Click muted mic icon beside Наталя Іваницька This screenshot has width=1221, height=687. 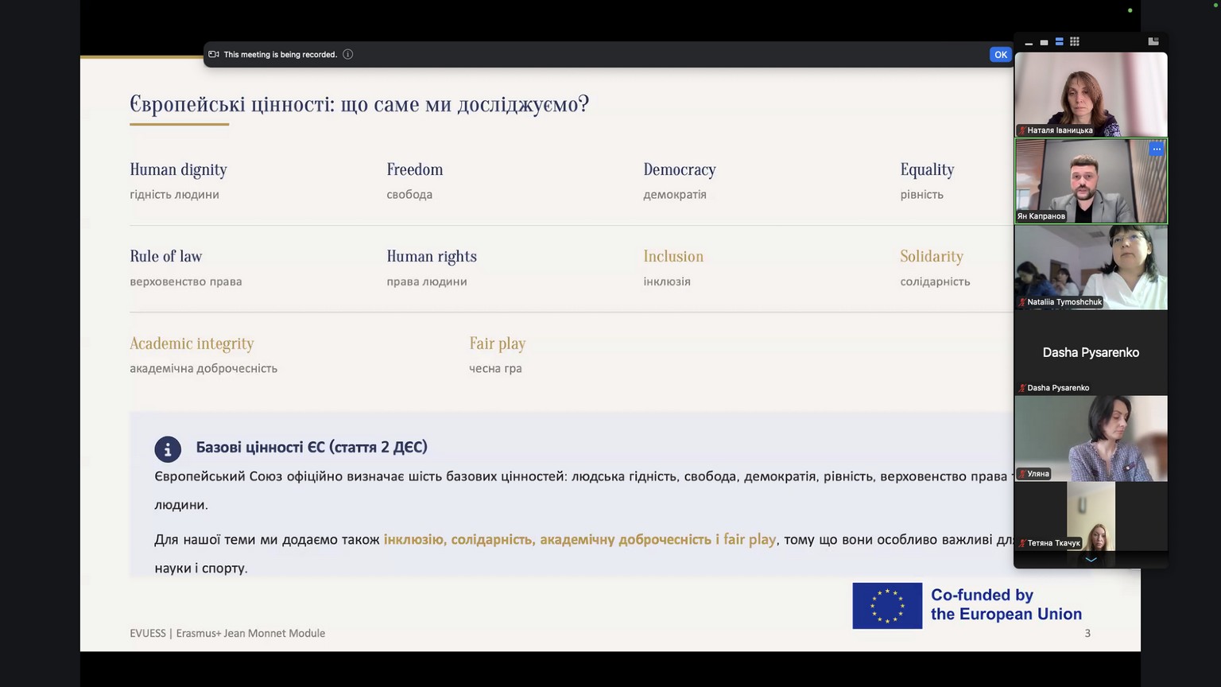1022,130
